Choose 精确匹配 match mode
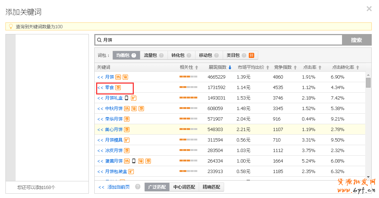This screenshot has width=379, height=198. tap(211, 187)
